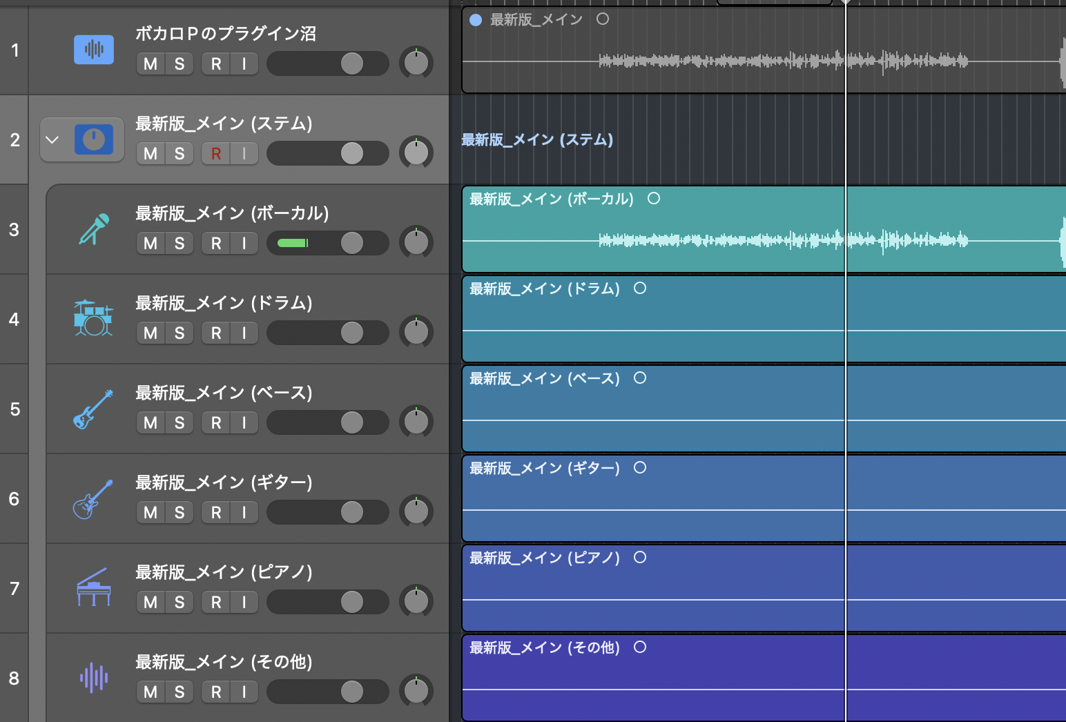Select the drum kit icon on the ドラム track
This screenshot has height=722, width=1066.
point(93,318)
